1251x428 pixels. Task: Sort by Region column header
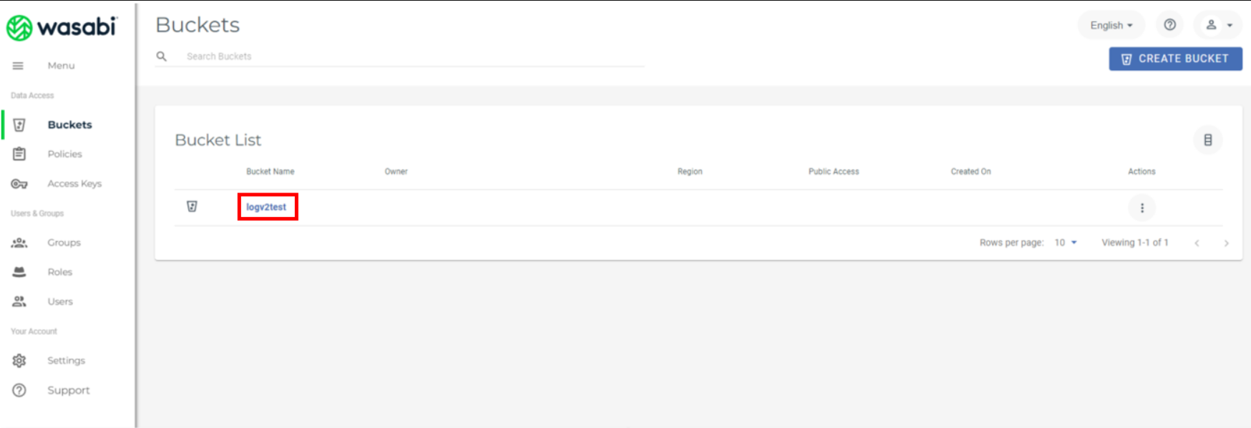[690, 172]
